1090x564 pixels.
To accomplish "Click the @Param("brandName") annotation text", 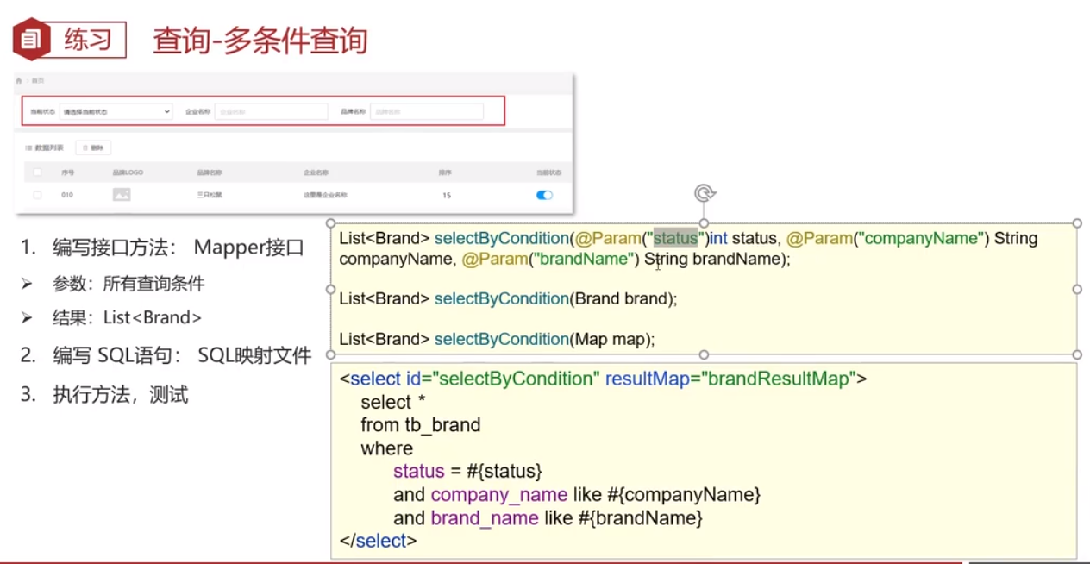I will [552, 259].
